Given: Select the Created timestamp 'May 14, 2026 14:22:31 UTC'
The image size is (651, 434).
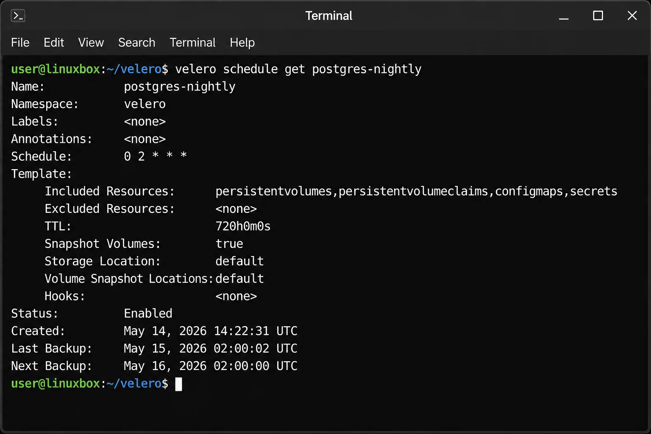Looking at the screenshot, I should point(211,331).
